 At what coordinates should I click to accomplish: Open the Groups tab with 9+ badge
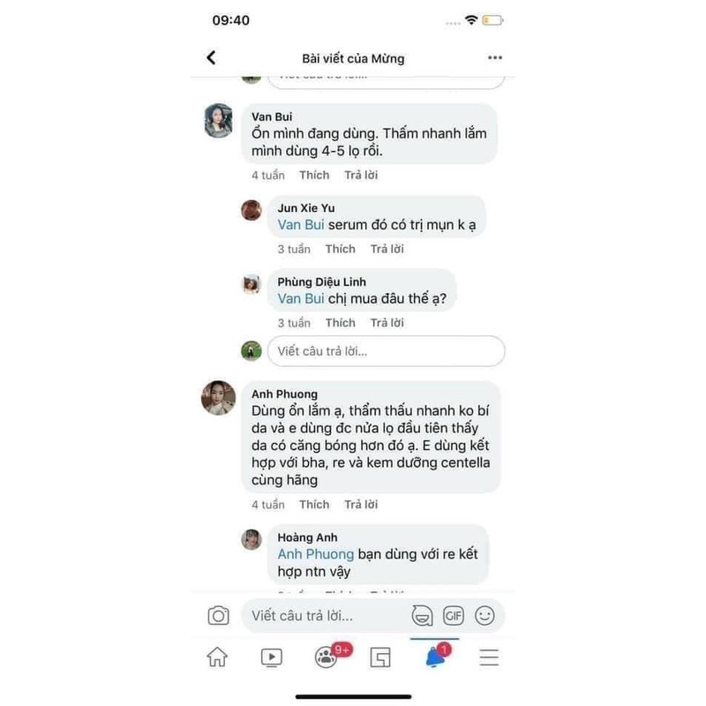(326, 657)
